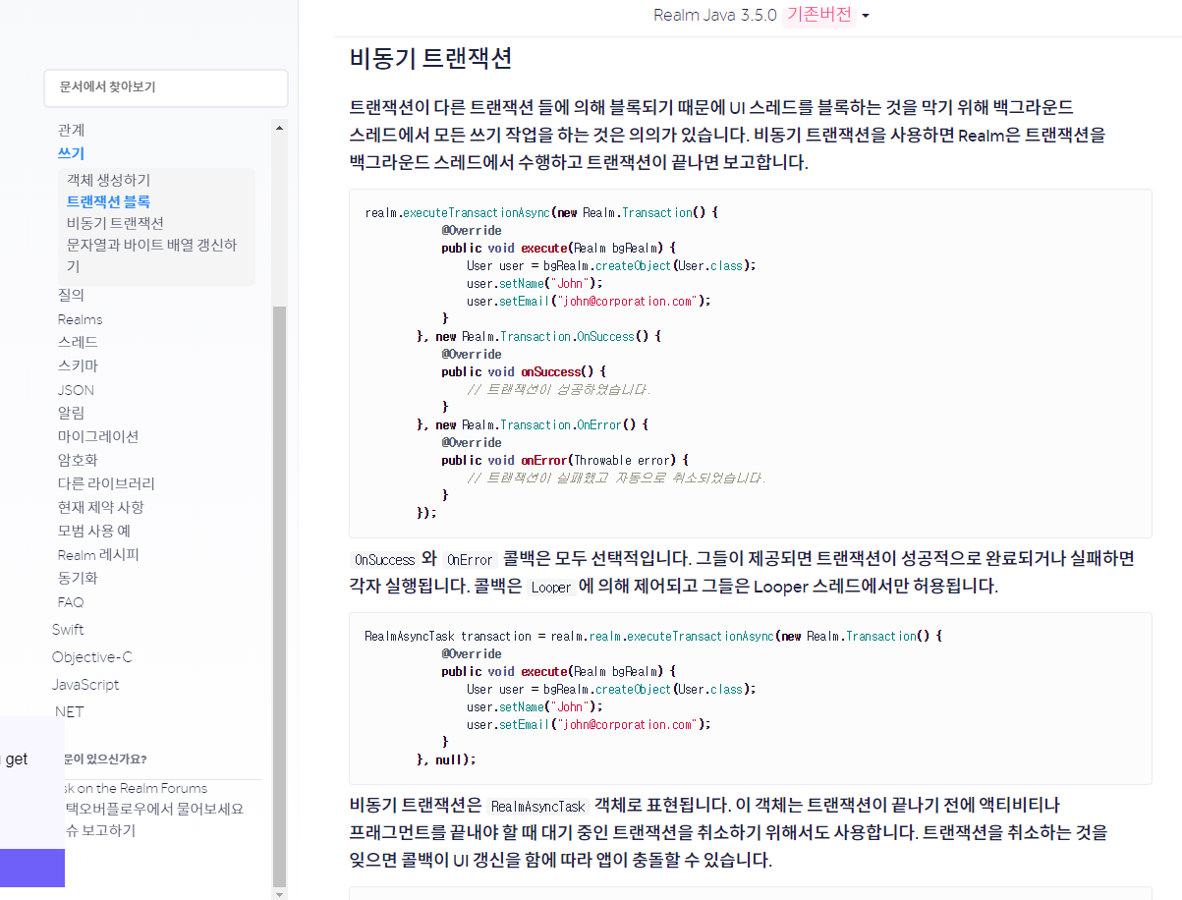Click the '// 트랜잭션이 성공하였습니다.' code comment

click(x=558, y=389)
